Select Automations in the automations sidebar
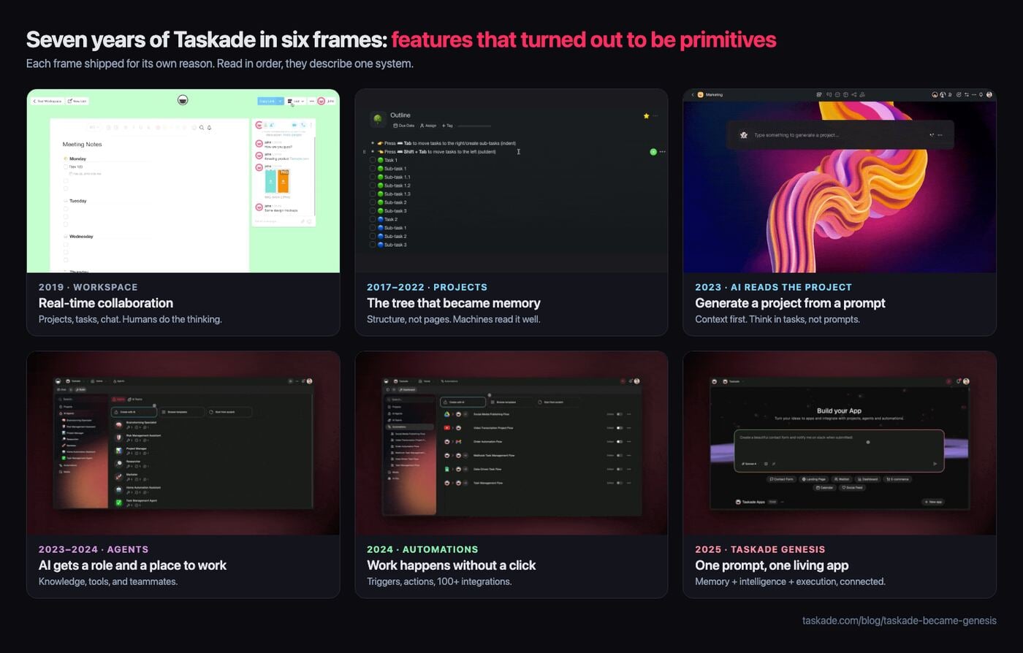The height and width of the screenshot is (653, 1023). point(410,427)
